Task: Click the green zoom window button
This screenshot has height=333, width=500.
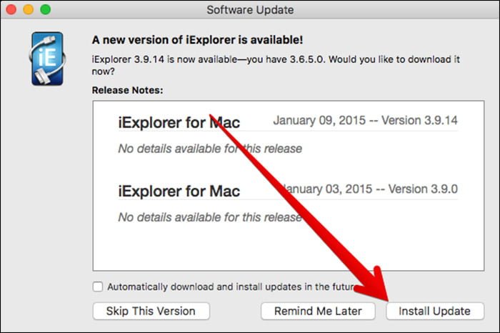Action: pyautogui.click(x=46, y=11)
